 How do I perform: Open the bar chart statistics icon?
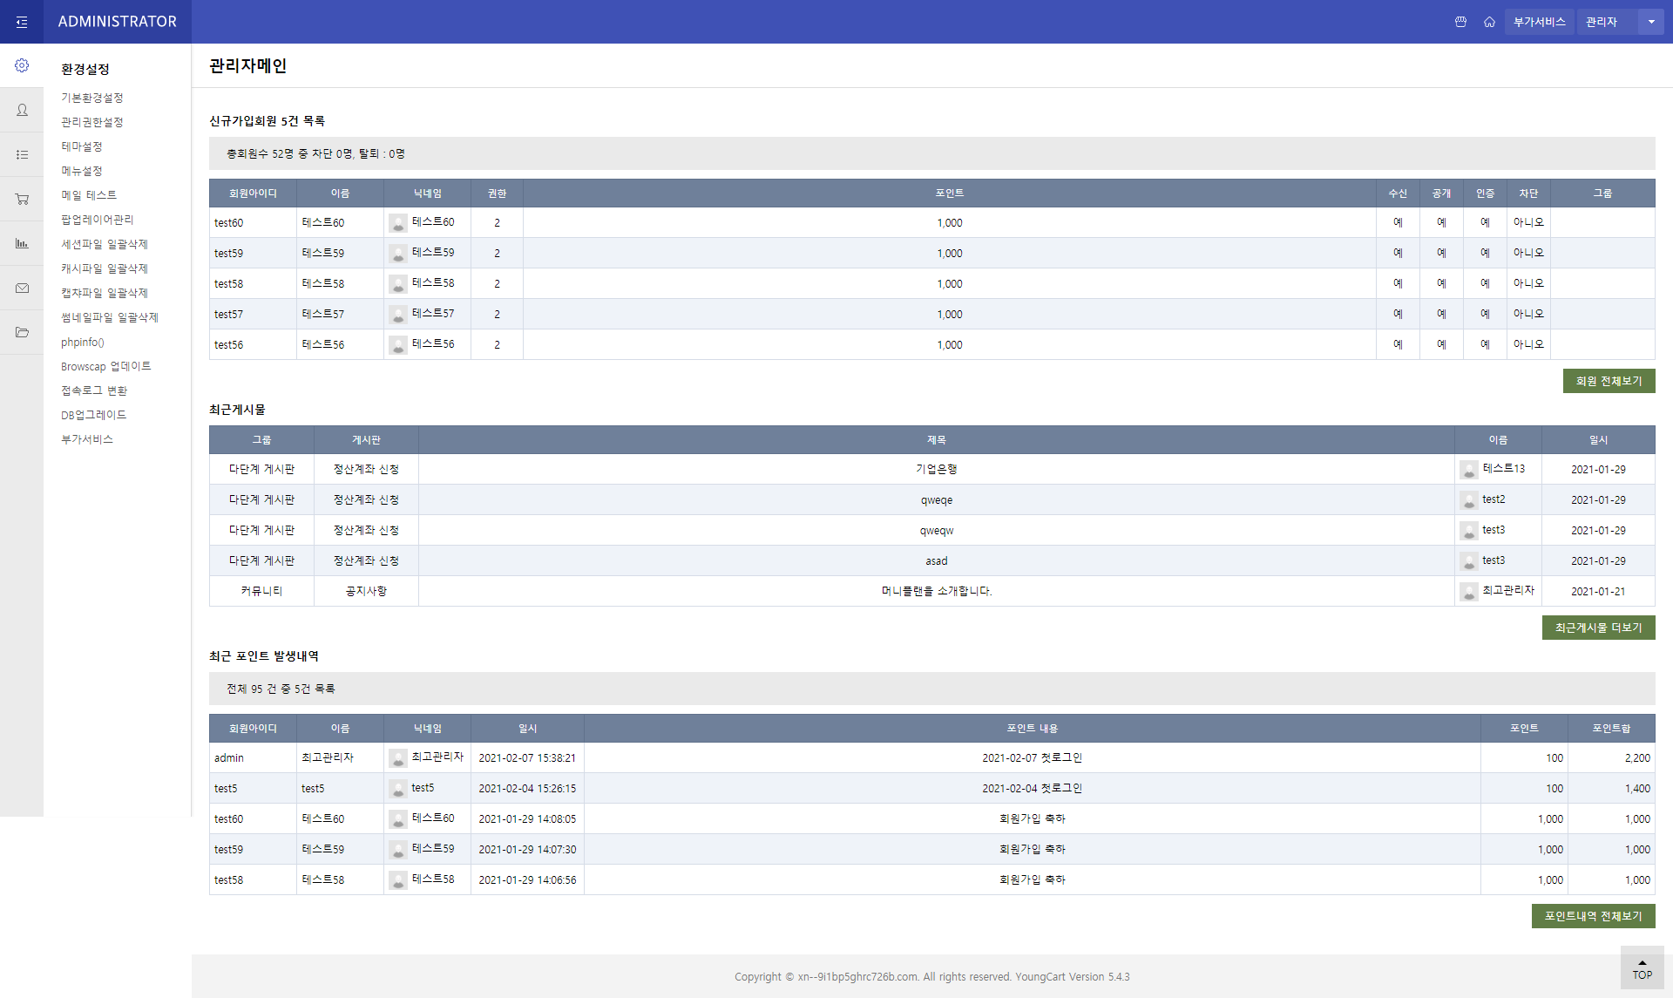click(22, 243)
